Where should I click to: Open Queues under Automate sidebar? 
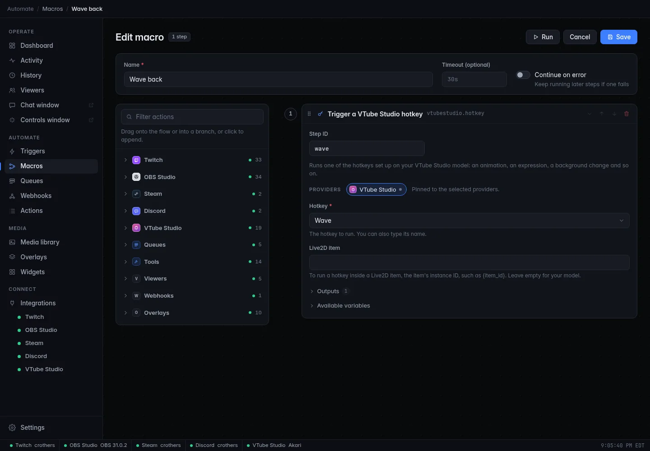coord(51,181)
